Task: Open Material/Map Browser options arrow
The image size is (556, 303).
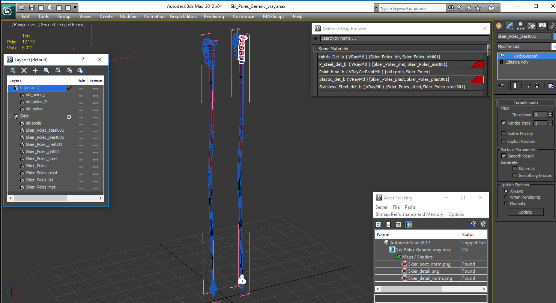Action: coord(316,38)
